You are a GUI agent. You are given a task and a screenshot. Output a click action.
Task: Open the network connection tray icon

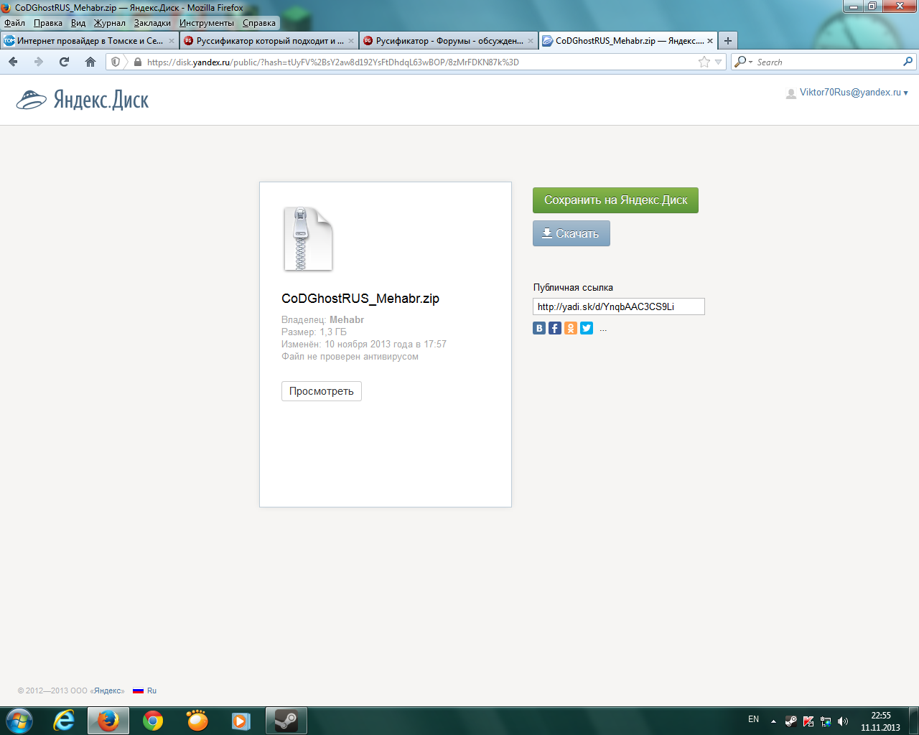[826, 721]
